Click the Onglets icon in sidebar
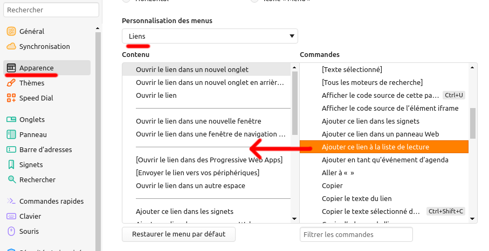This screenshot has height=251, width=489. tap(11, 120)
